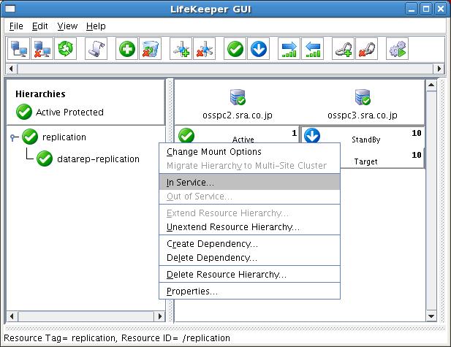Click server pane scrollbar up arrow
This screenshot has width=451, height=347.
(x=431, y=85)
